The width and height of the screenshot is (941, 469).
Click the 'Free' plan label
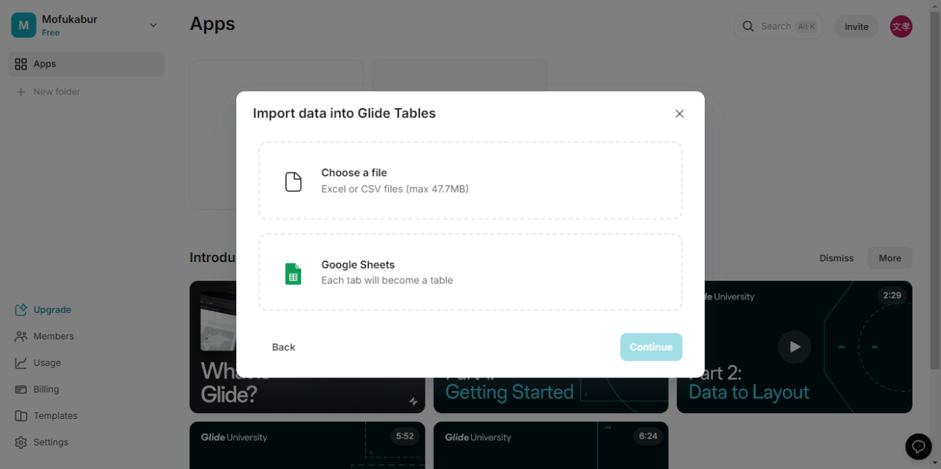(51, 33)
